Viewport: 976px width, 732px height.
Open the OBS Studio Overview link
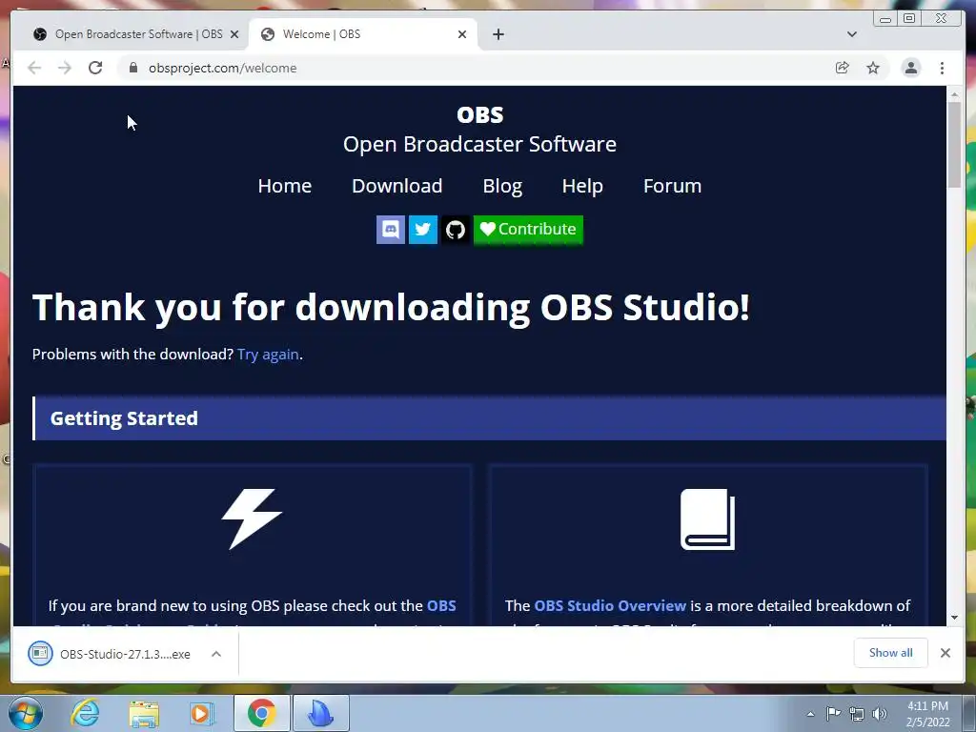(x=610, y=605)
